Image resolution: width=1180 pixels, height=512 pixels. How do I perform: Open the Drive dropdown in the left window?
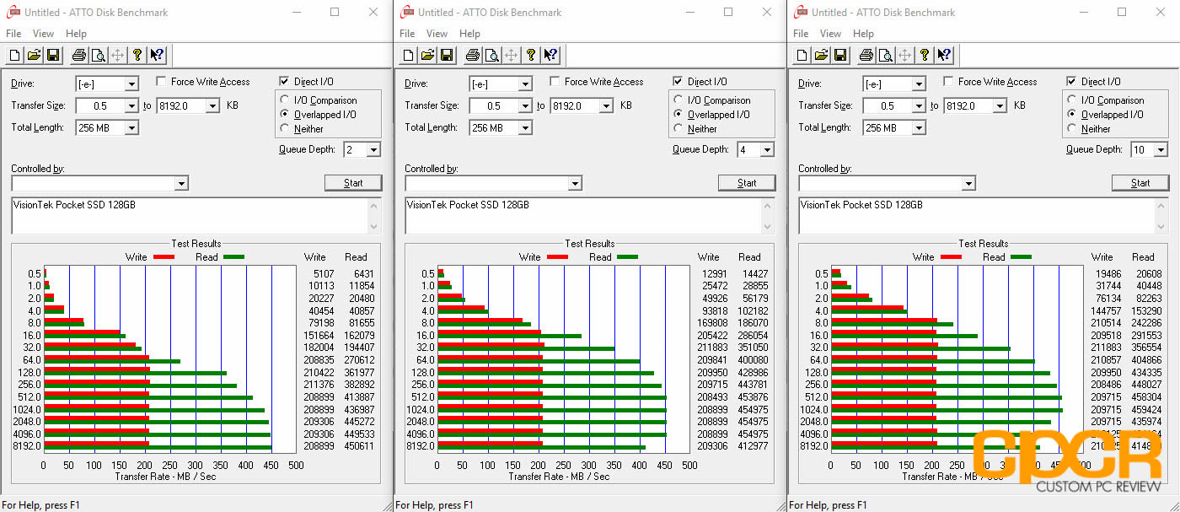point(131,84)
